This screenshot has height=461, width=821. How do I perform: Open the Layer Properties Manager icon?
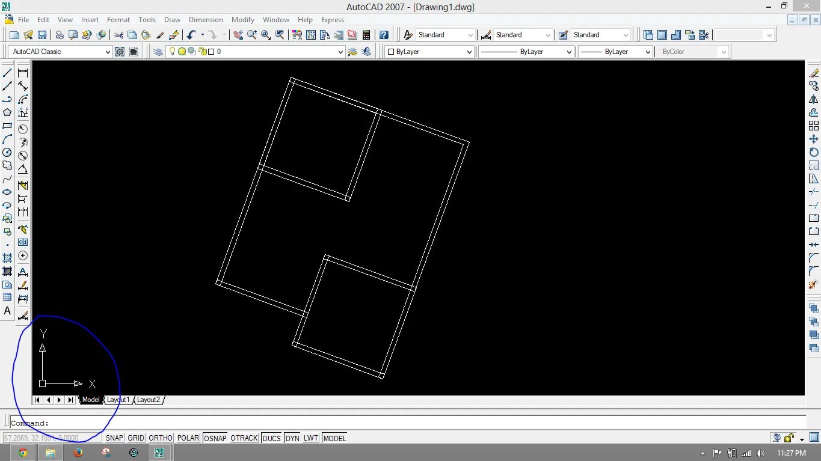pyautogui.click(x=158, y=52)
